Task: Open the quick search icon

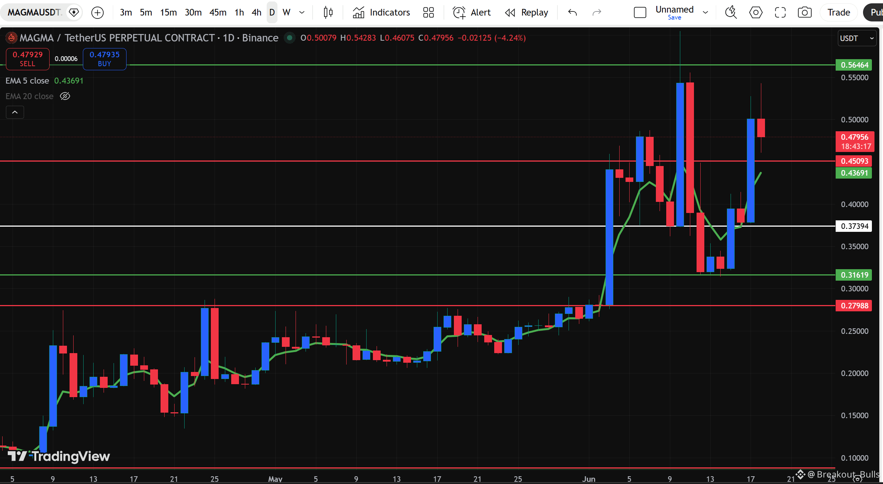Action: pos(731,13)
